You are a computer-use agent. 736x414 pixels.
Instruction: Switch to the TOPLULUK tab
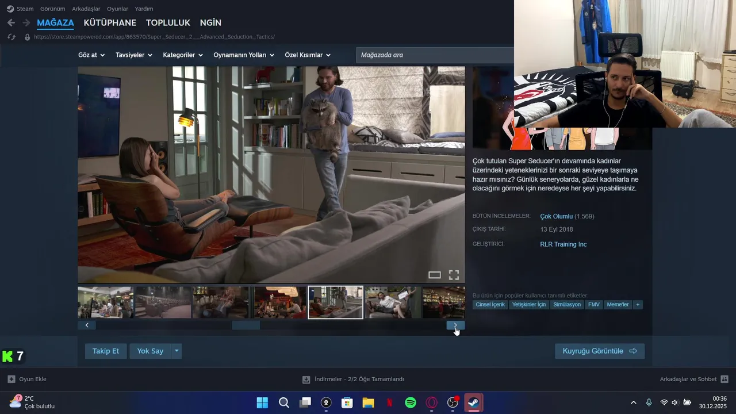tap(168, 23)
